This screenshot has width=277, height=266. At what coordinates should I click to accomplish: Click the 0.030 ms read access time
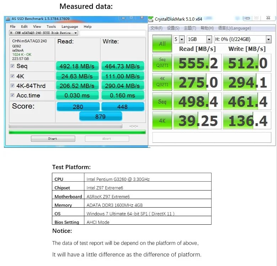point(77,95)
